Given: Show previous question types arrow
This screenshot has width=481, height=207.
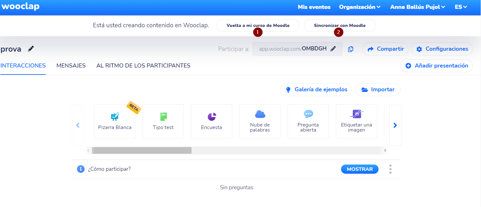Looking at the screenshot, I should coord(78,125).
